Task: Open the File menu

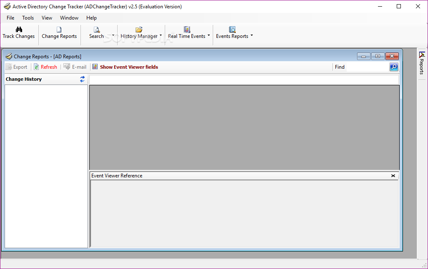Action: 10,18
